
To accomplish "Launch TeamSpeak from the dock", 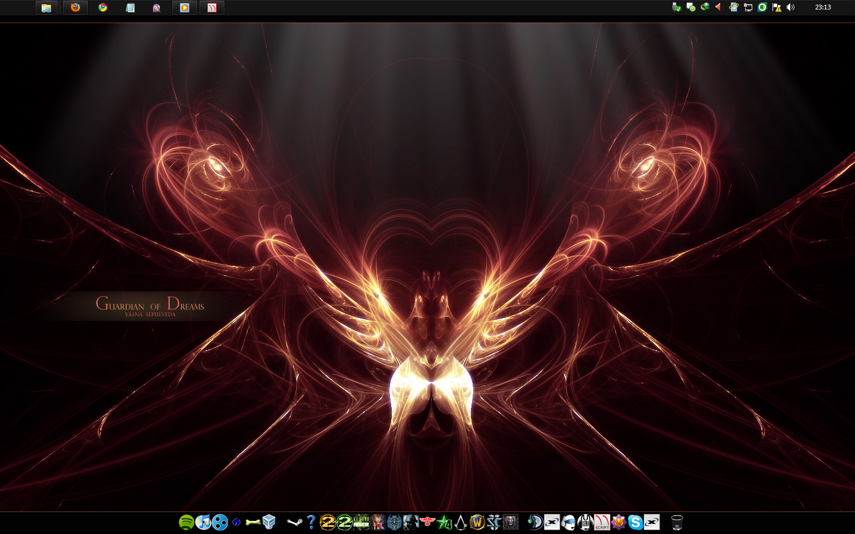I will click(x=535, y=522).
